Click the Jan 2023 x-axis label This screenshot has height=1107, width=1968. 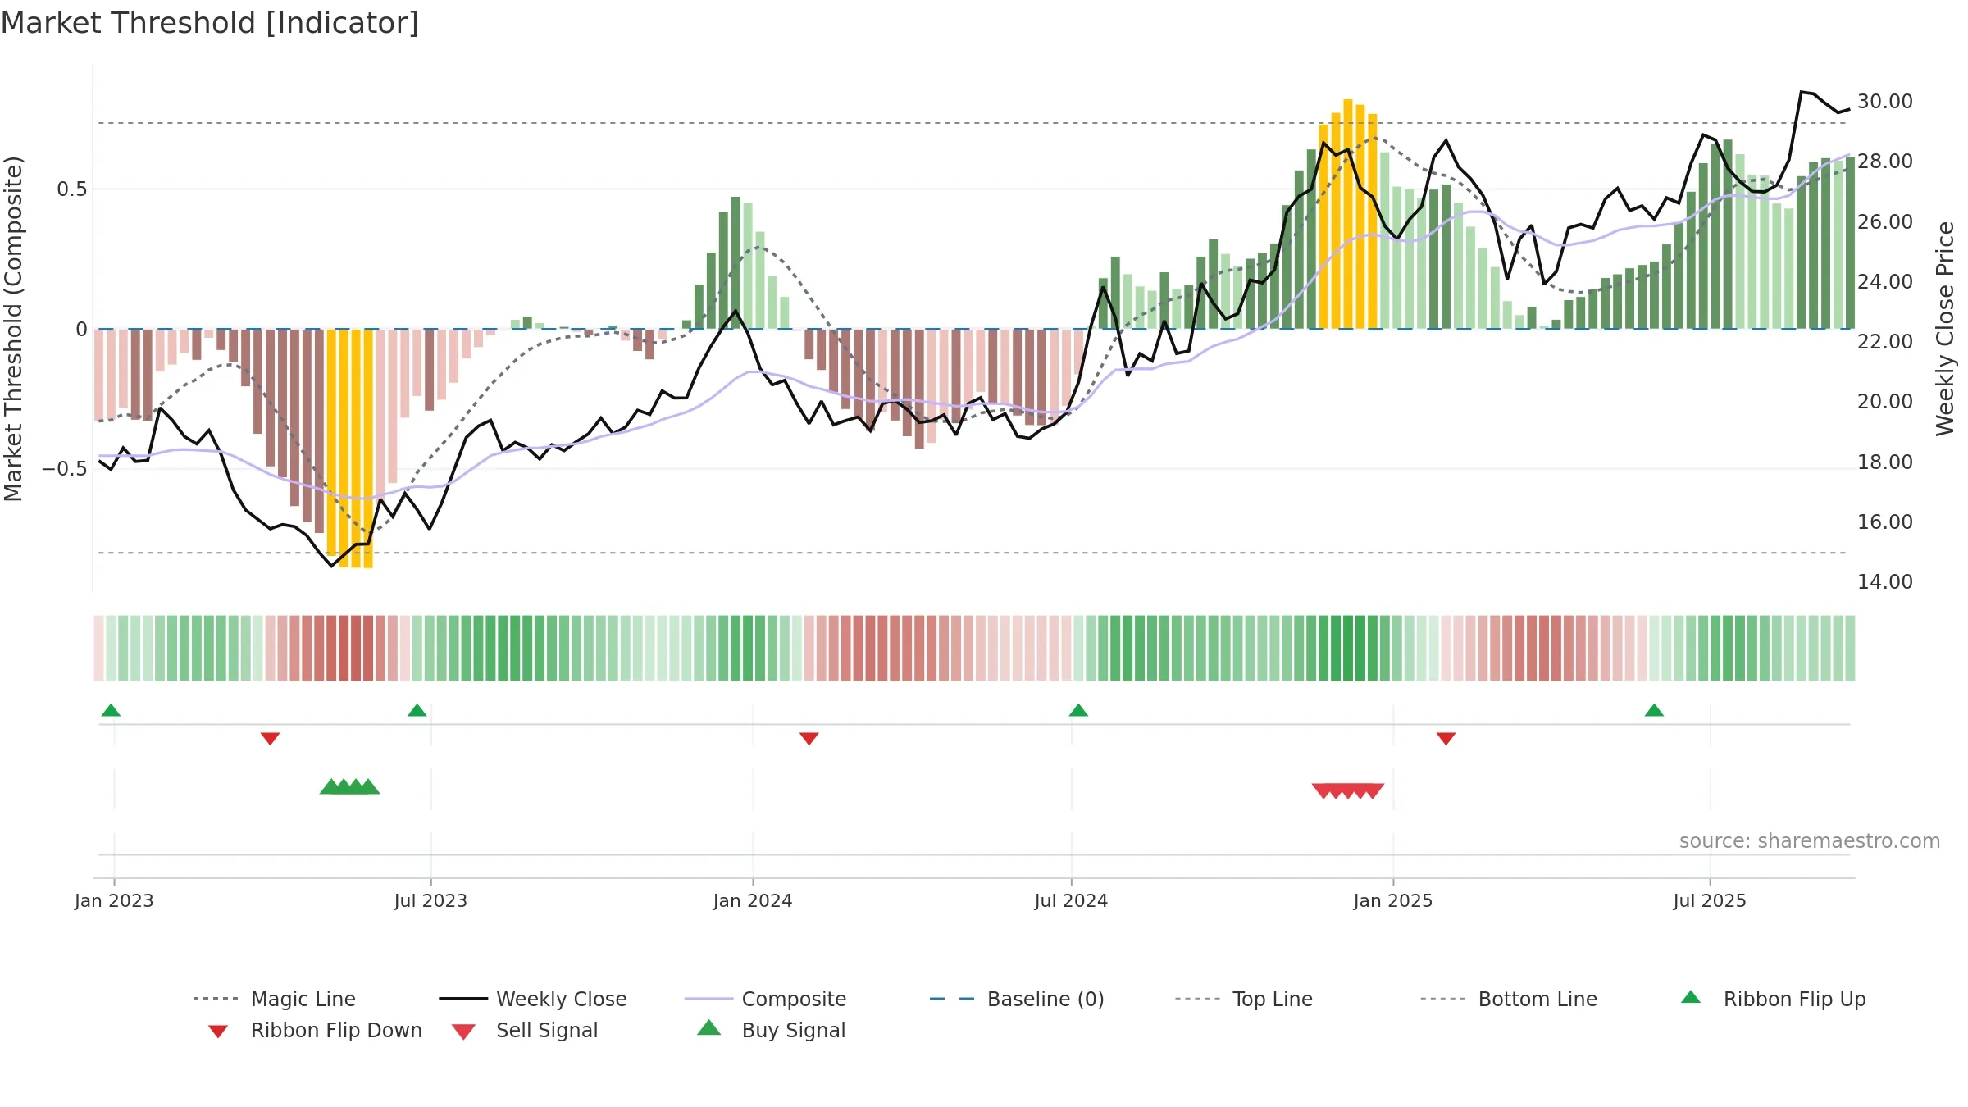pos(114,900)
